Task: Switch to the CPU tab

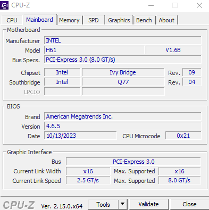Action: coord(12,20)
